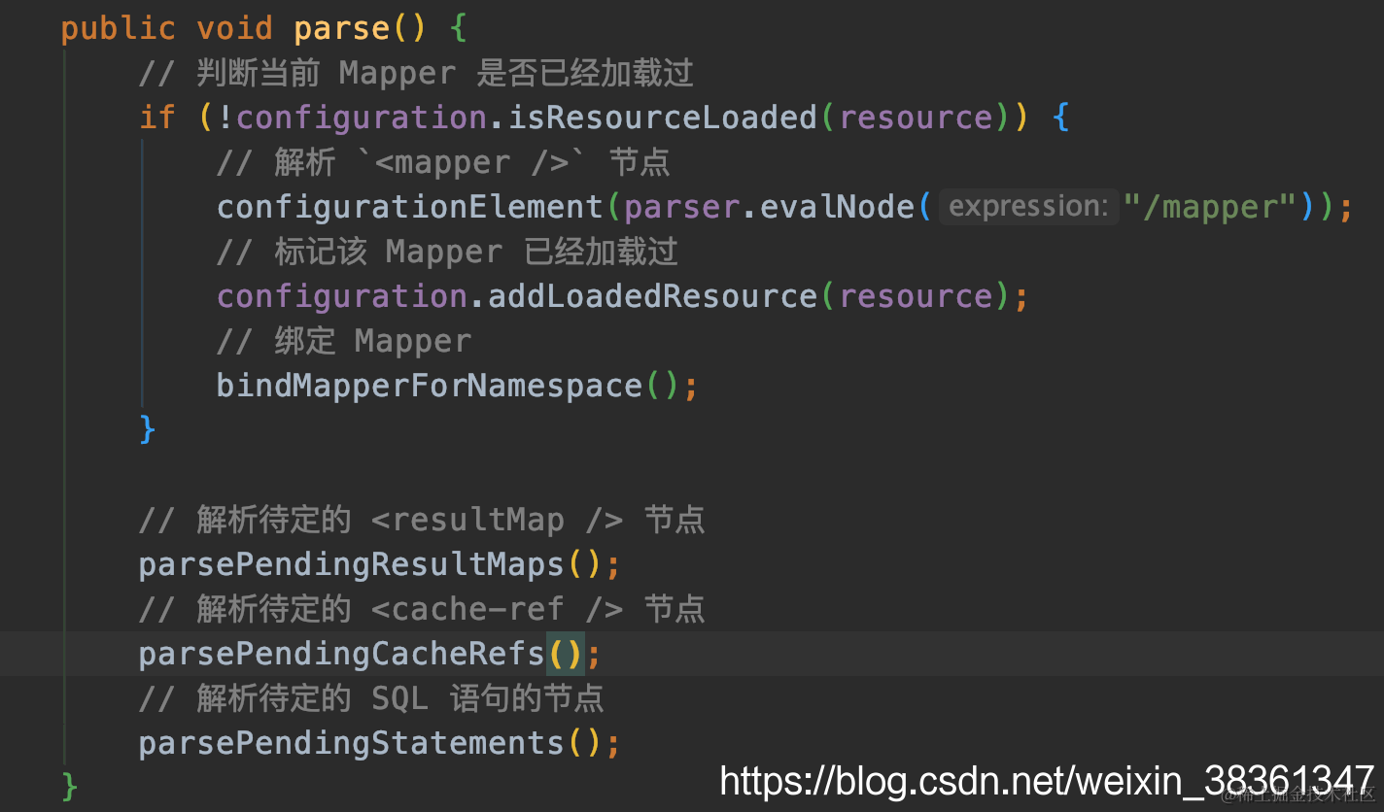Click the comment mentioning <cache-ref /> 节点

[422, 609]
